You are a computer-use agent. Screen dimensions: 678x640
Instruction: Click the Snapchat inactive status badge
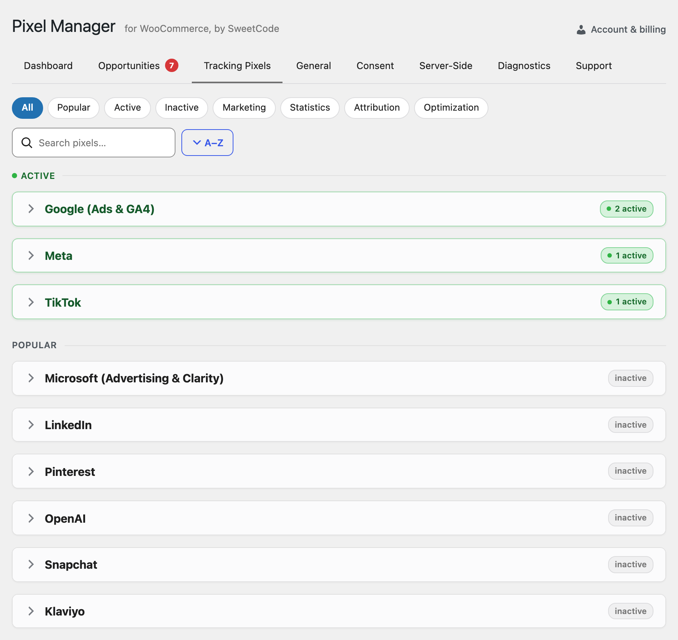click(631, 564)
